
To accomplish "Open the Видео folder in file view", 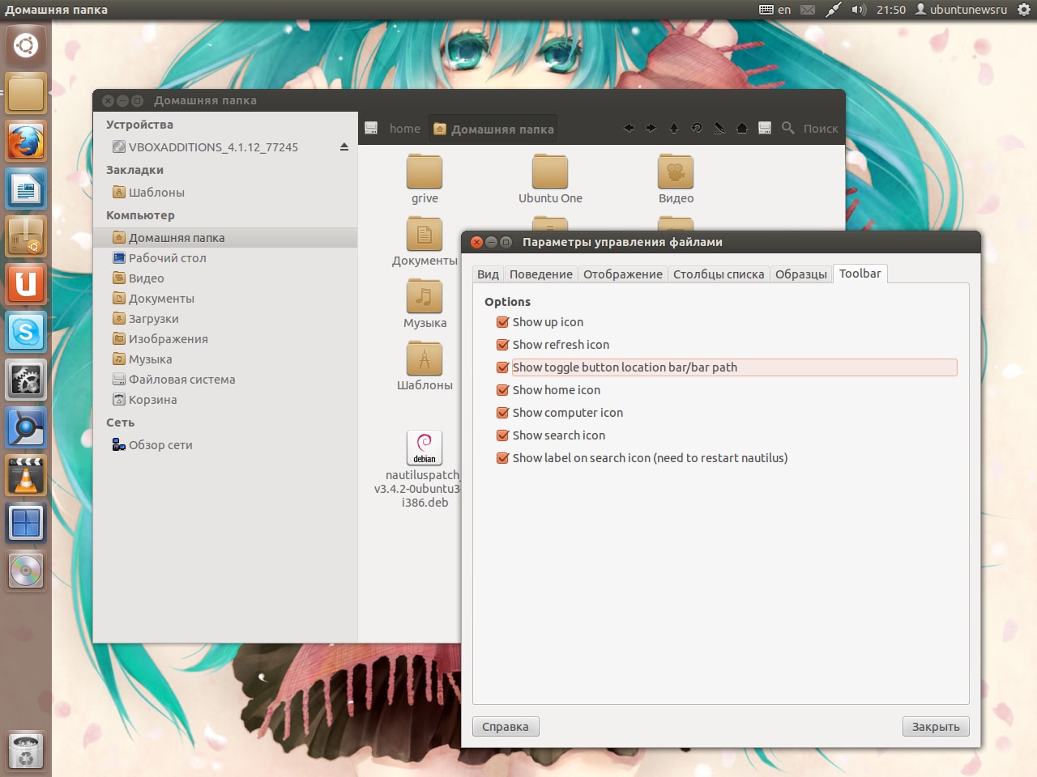I will pos(676,180).
